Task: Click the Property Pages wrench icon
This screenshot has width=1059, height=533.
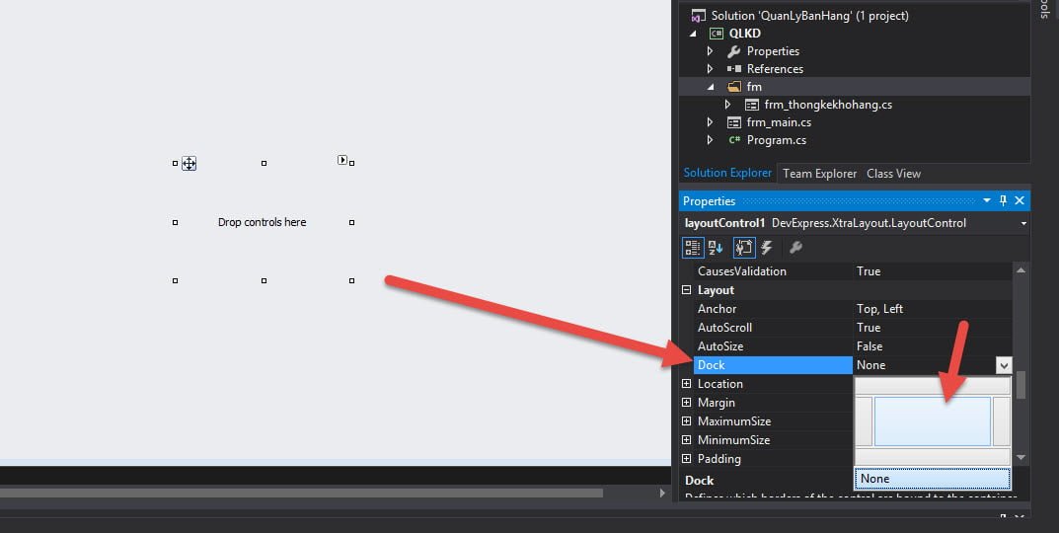Action: 795,248
